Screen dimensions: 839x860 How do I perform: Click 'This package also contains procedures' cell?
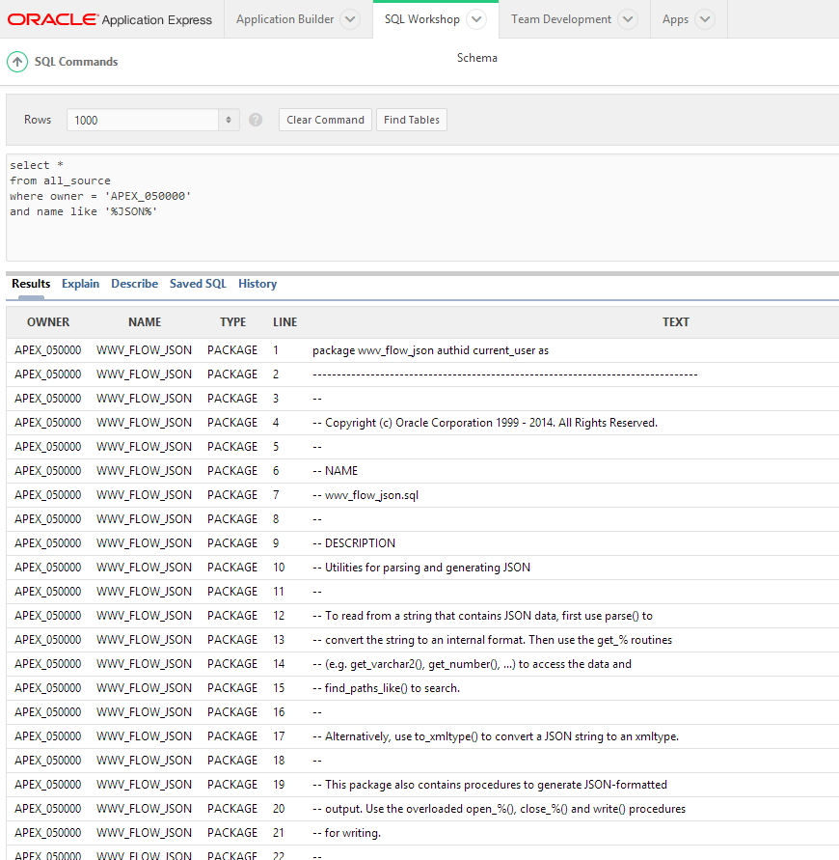(490, 785)
